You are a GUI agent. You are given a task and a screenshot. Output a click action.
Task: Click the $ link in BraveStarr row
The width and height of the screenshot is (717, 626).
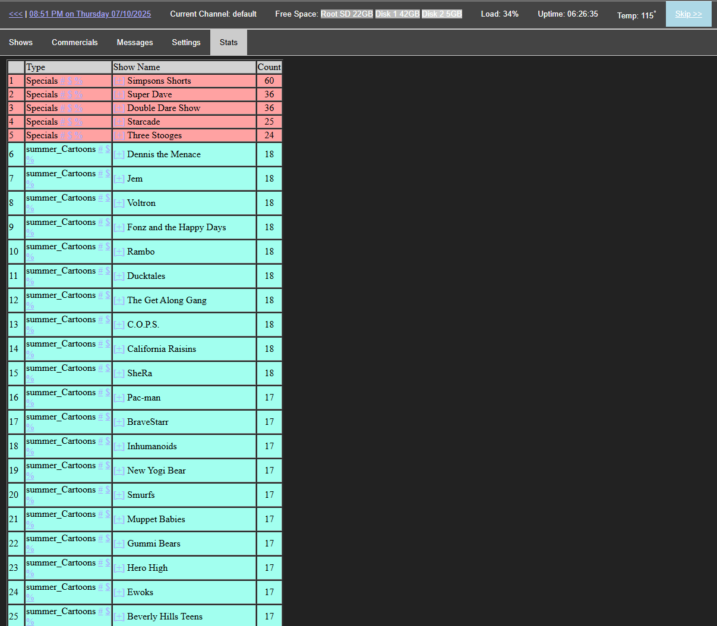(x=108, y=417)
